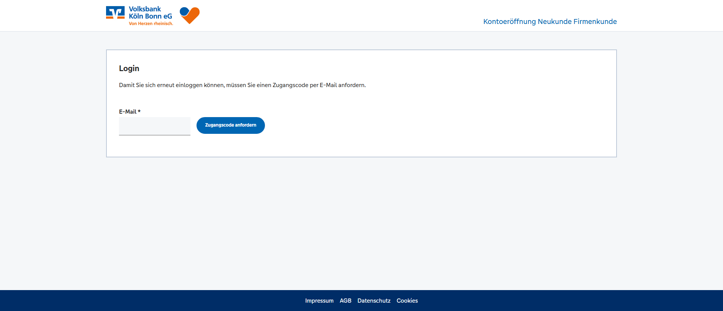
Task: Click the Kontoeröffnung Neukunde Firmenkunde header text
Action: pos(550,22)
